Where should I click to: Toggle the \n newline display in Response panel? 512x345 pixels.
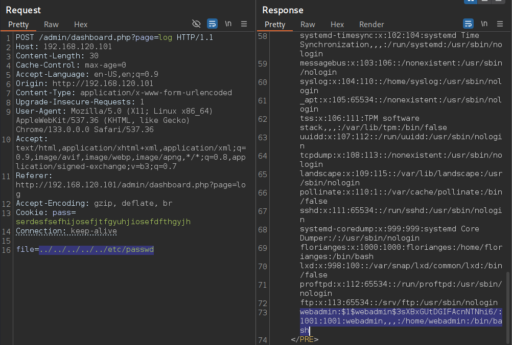coord(484,24)
